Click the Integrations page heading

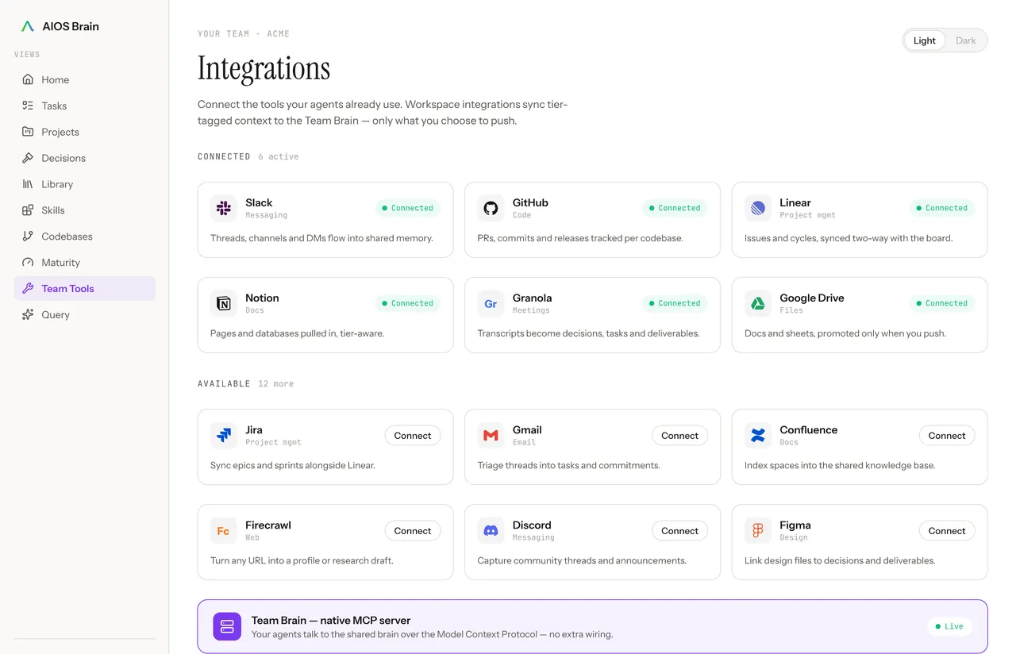264,69
